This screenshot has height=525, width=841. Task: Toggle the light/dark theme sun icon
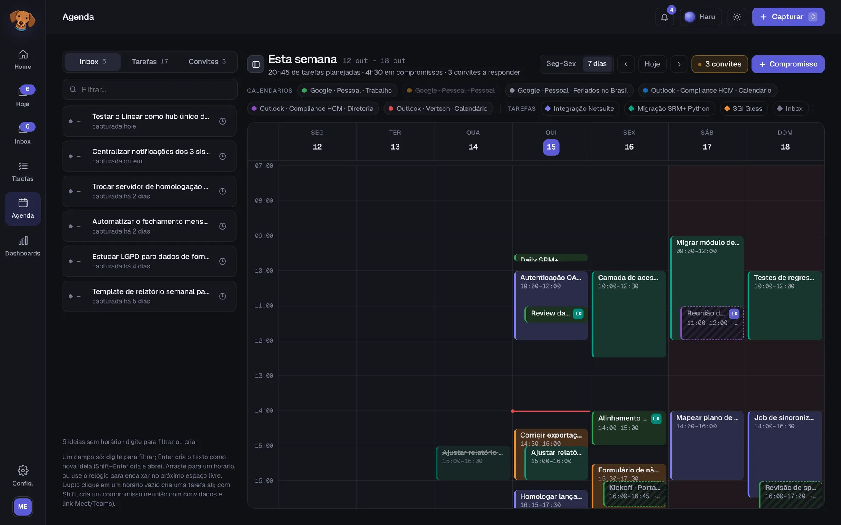point(737,17)
